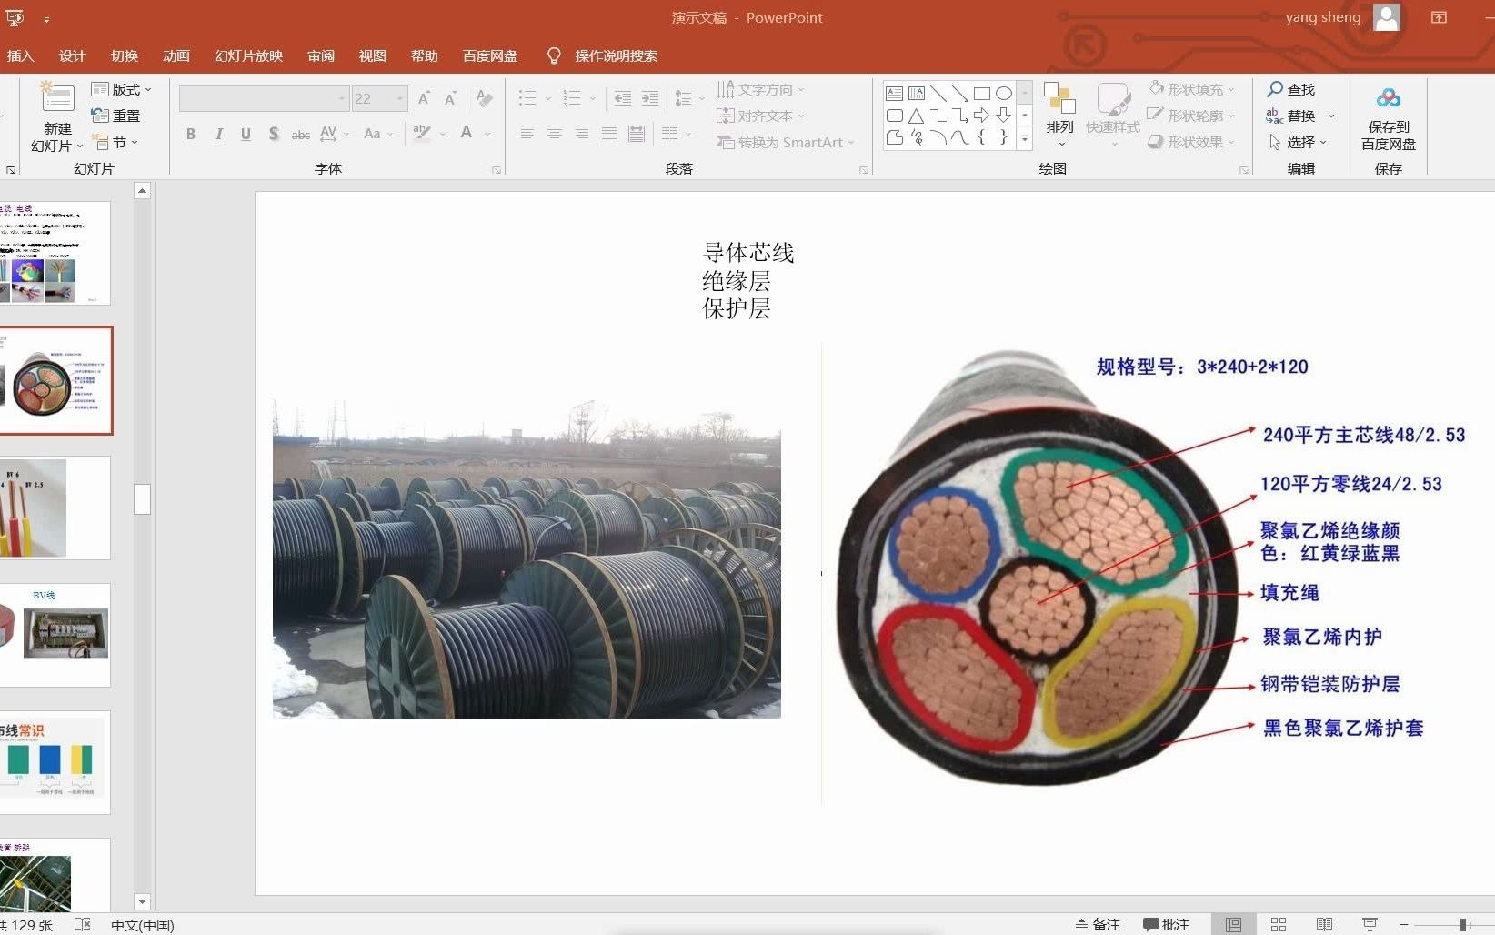1495x935 pixels.
Task: Switch to Slide Sorter view
Action: pos(1279,924)
